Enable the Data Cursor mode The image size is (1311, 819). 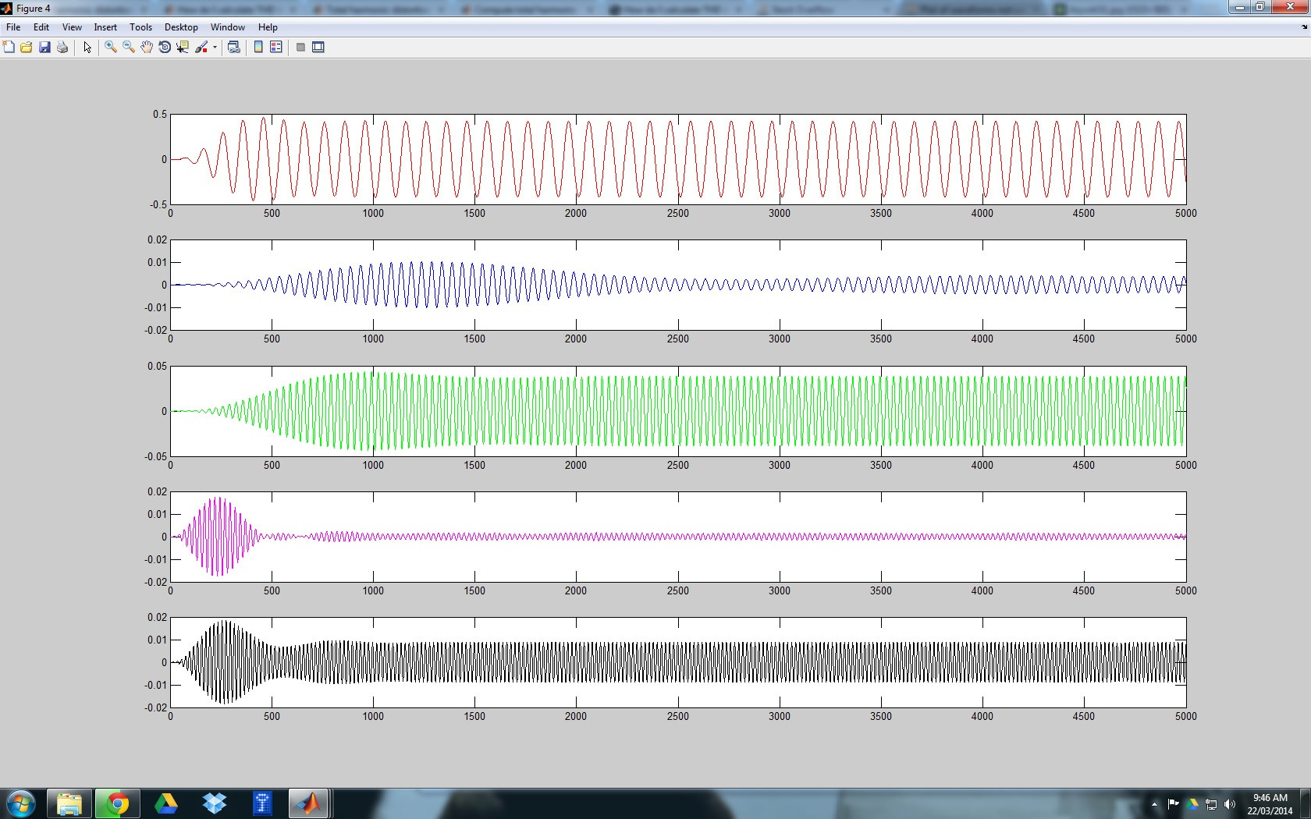[x=181, y=47]
